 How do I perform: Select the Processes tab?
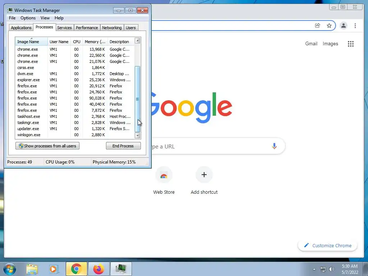coord(44,27)
